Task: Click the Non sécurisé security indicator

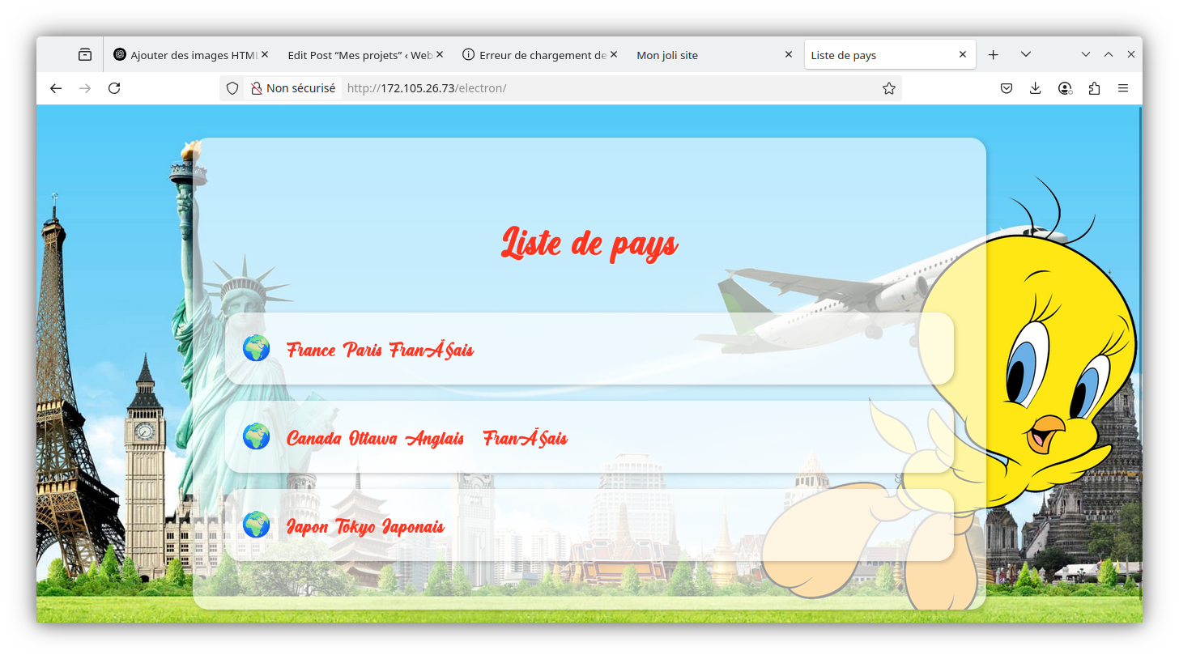Action: pos(292,88)
